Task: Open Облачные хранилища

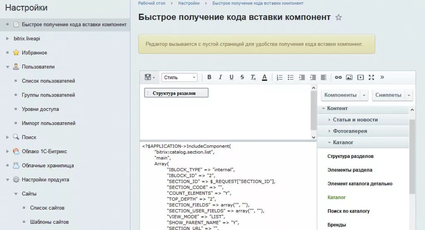Action: (48, 165)
